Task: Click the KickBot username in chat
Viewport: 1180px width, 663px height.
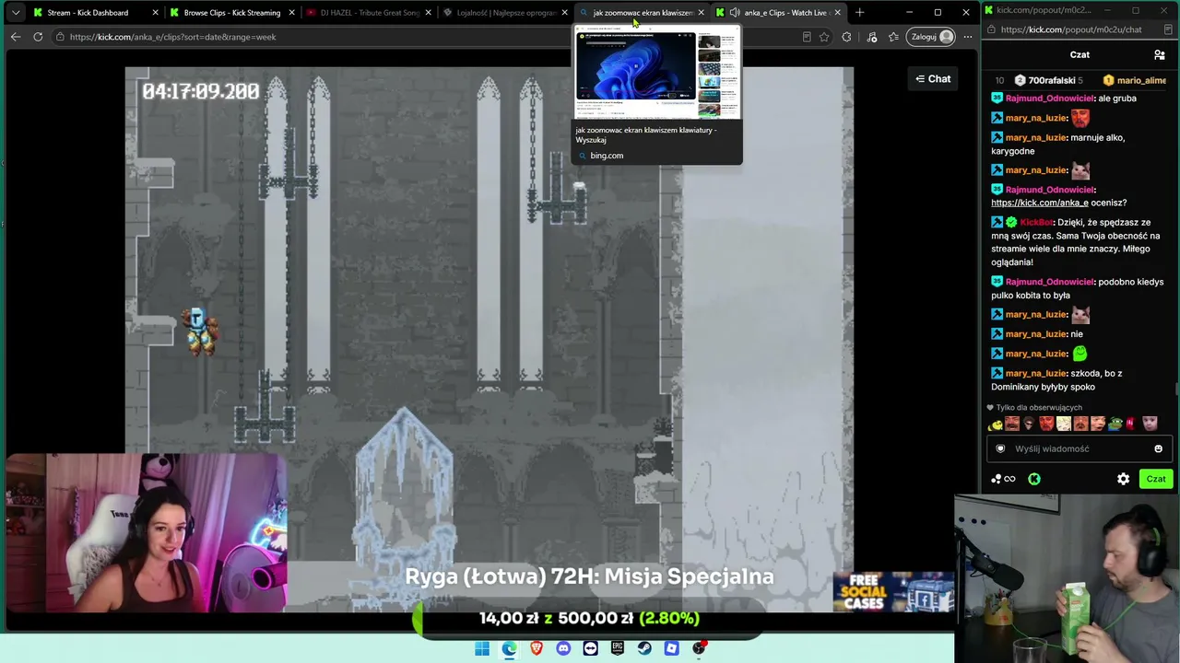Action: [x=1036, y=222]
